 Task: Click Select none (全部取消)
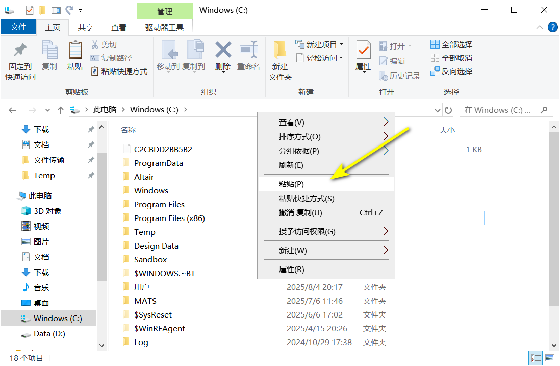pos(451,58)
